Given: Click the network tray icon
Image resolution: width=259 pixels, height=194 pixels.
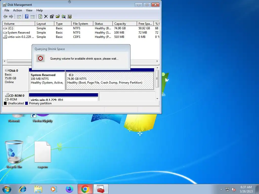Looking at the screenshot, I should point(227,189).
